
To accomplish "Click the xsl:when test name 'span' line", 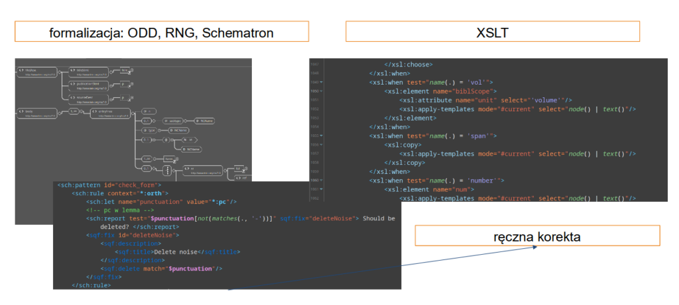I will 432,136.
